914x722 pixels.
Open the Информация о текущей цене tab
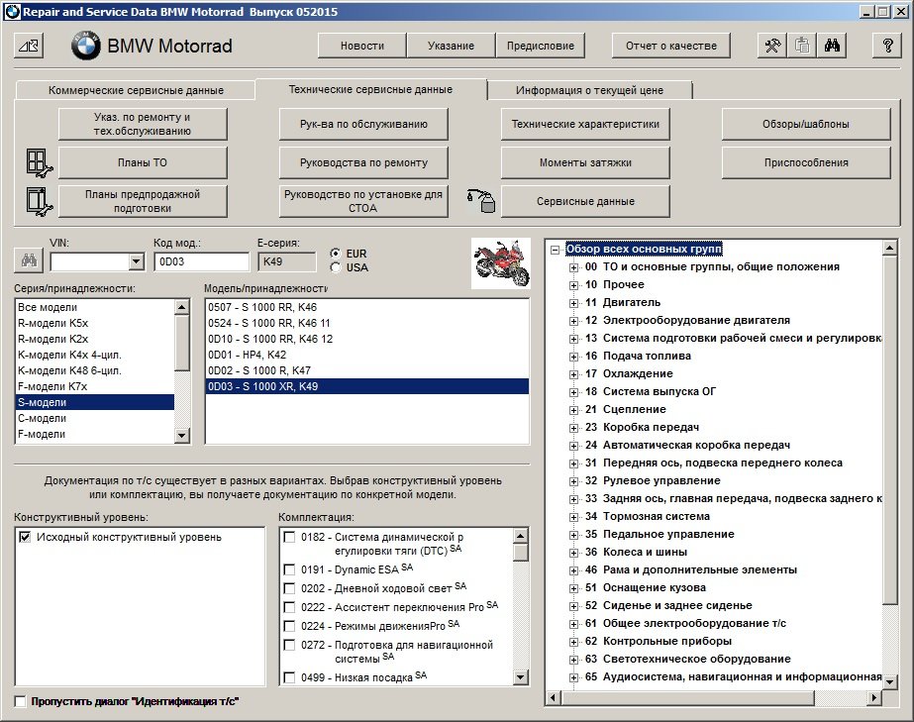coord(589,90)
